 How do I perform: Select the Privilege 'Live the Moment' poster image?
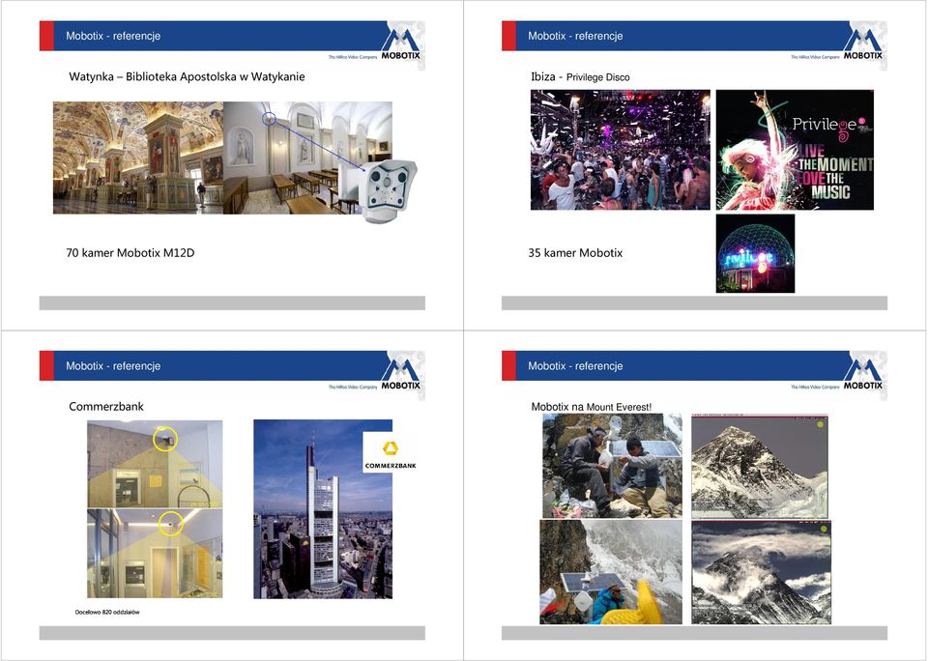click(795, 150)
